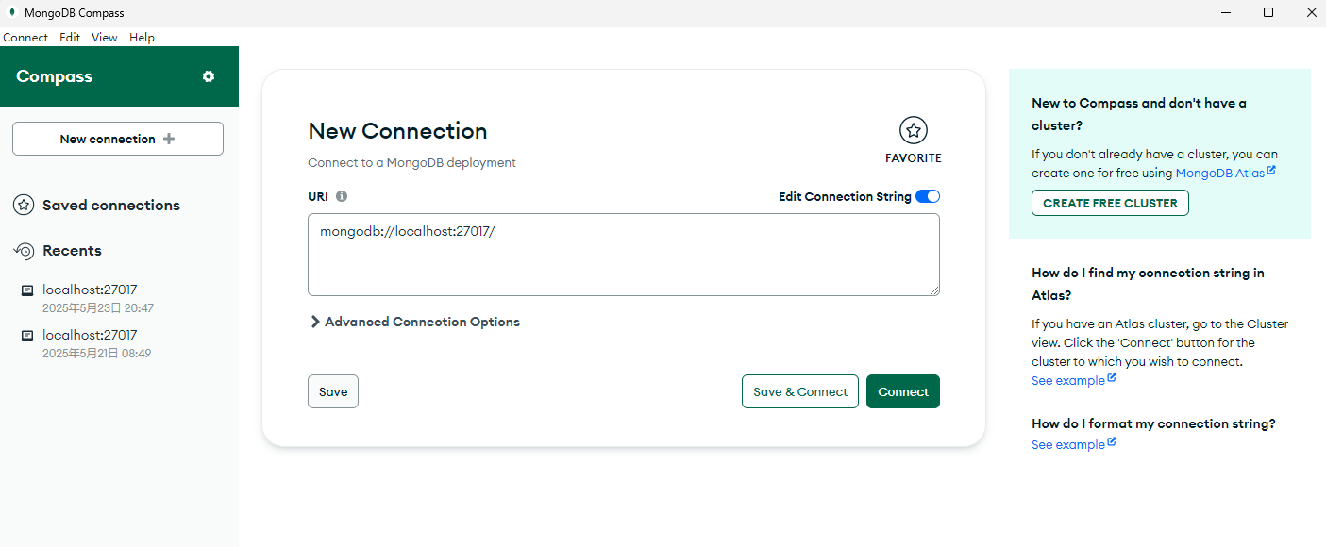The image size is (1326, 547).
Task: Click the green Connect button
Action: point(903,391)
